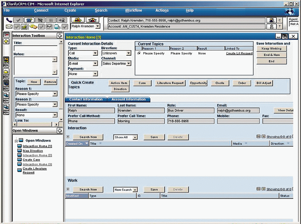Click the Title input field in Toolbox
The image size is (301, 224).
pos(35,48)
